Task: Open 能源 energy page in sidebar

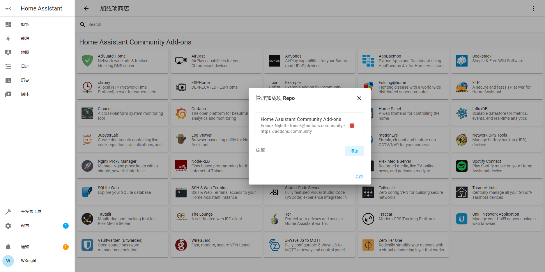Action: [x=25, y=39]
